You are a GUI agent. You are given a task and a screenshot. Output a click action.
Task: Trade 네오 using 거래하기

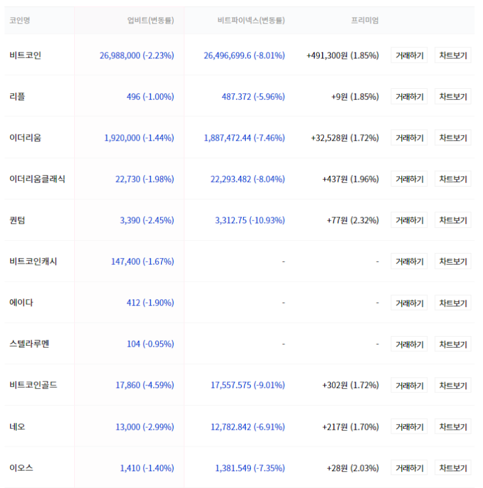click(x=409, y=427)
